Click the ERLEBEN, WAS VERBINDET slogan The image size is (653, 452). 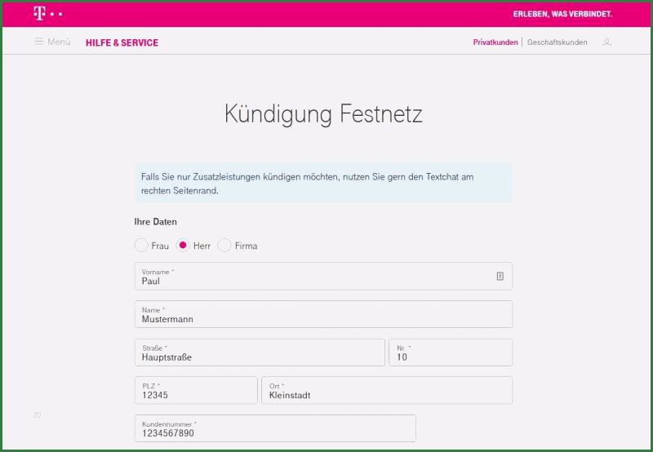562,14
